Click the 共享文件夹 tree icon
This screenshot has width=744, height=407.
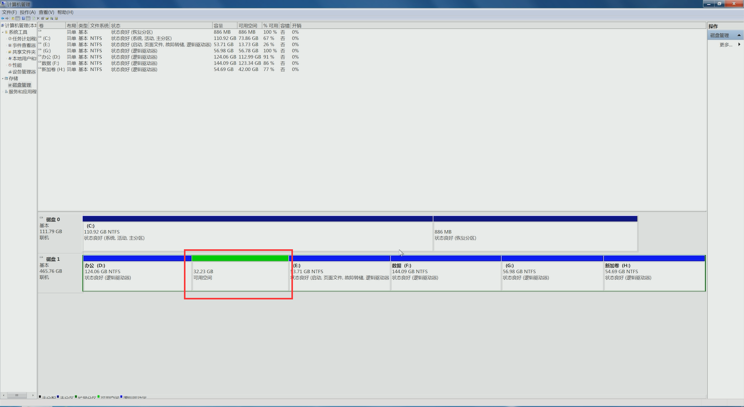(10, 52)
